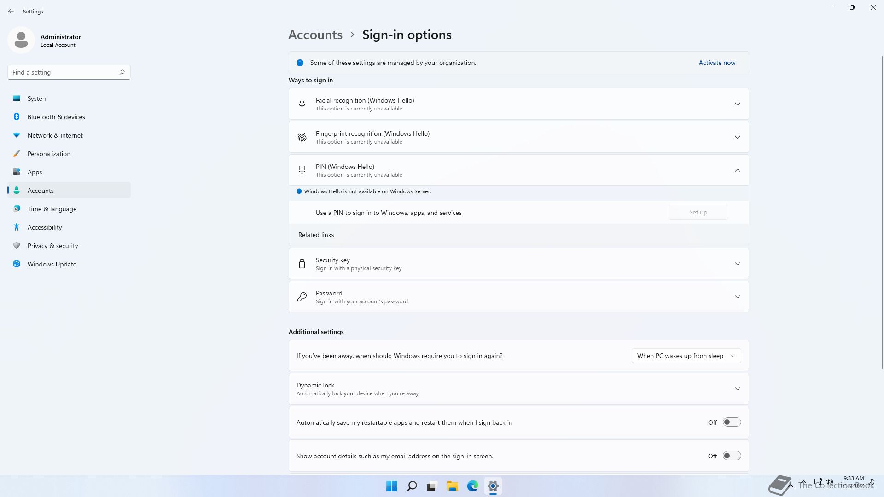The height and width of the screenshot is (497, 884).
Task: Click the volume icon in system tray
Action: 829,482
